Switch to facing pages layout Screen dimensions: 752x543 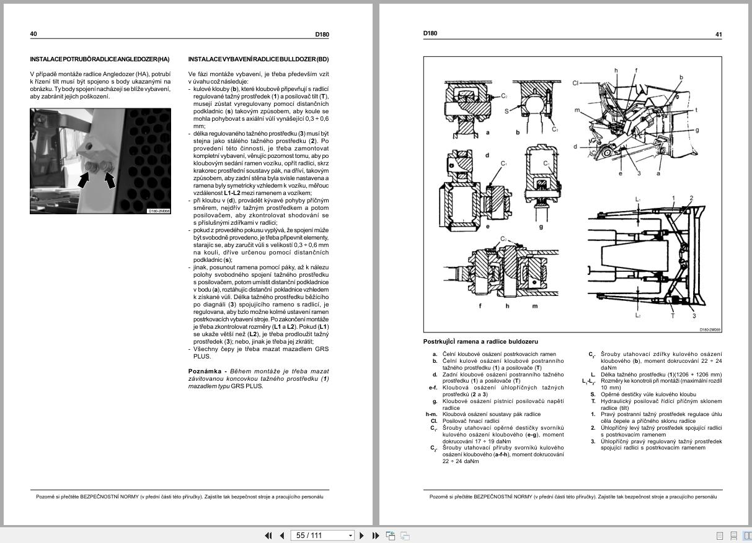point(747,536)
